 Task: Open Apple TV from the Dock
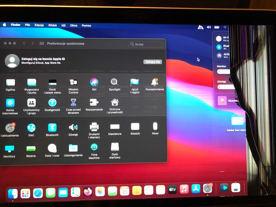(x=172, y=189)
